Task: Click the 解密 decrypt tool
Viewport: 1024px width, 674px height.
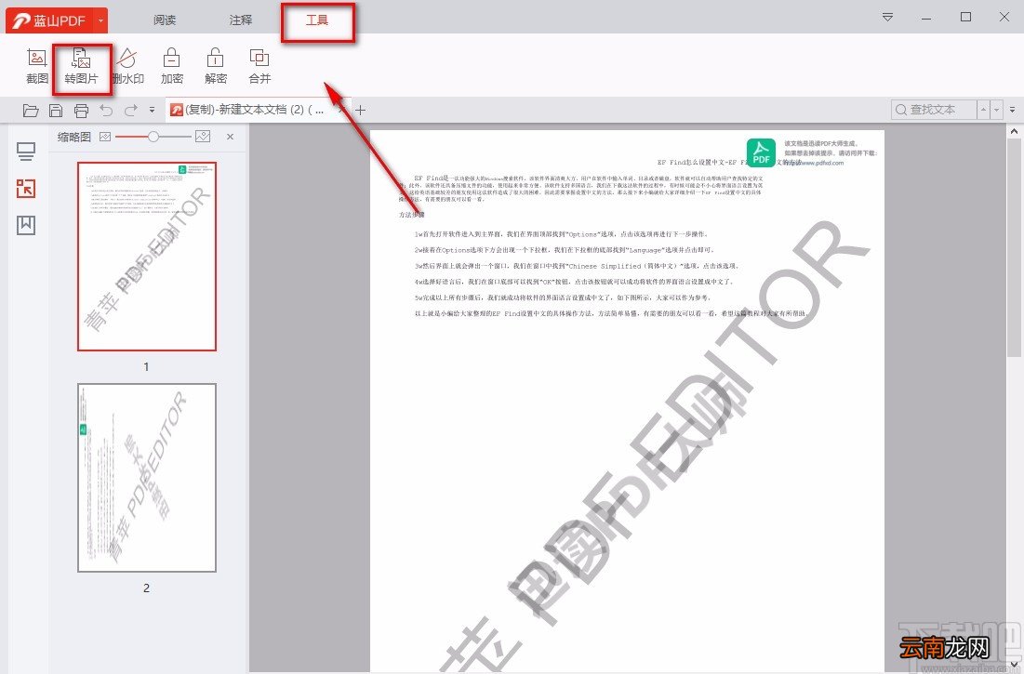Action: click(216, 67)
